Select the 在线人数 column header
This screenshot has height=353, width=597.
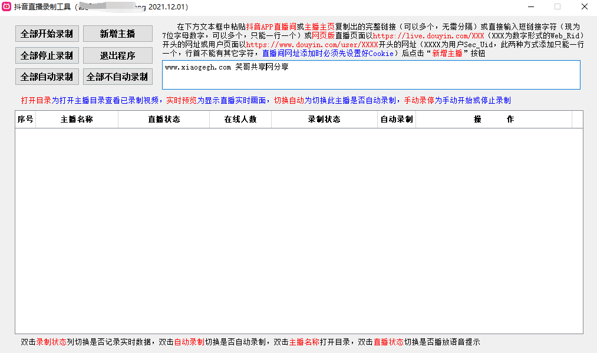pyautogui.click(x=240, y=120)
